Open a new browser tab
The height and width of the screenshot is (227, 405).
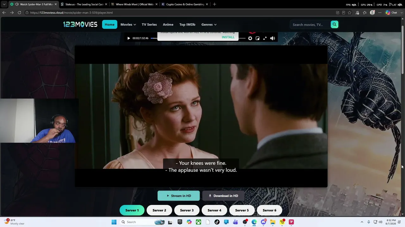pyautogui.click(x=215, y=4)
